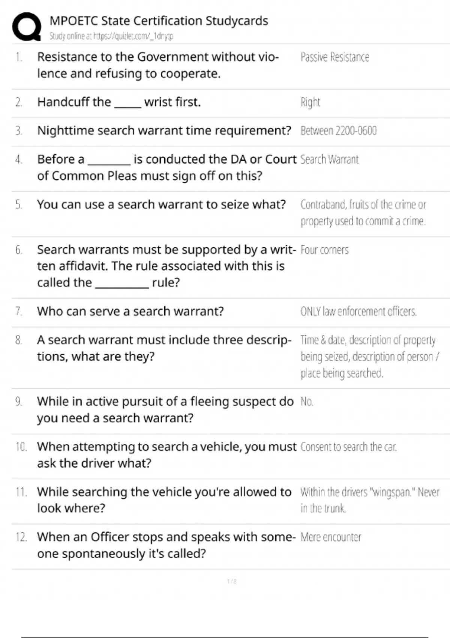
Task: Click the answer 'Right' for card 2
Action: 310,102
